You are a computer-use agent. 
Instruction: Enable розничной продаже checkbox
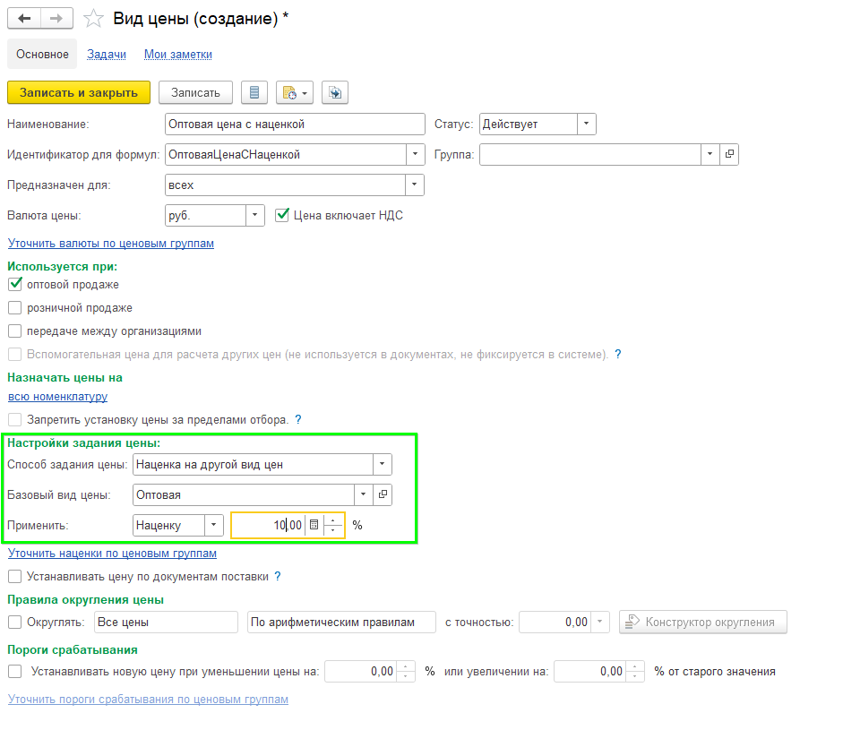pos(14,307)
